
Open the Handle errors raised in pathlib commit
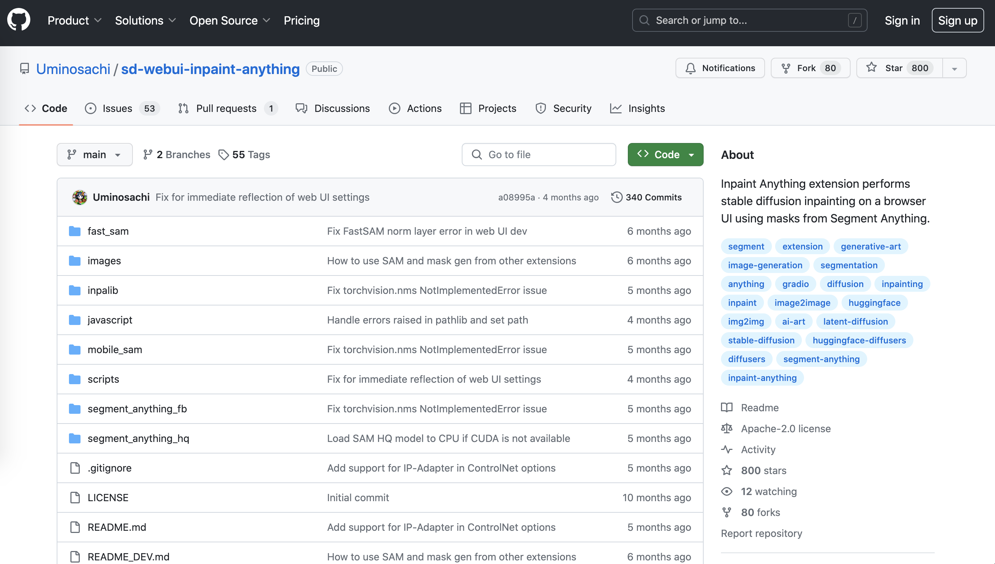pyautogui.click(x=427, y=320)
